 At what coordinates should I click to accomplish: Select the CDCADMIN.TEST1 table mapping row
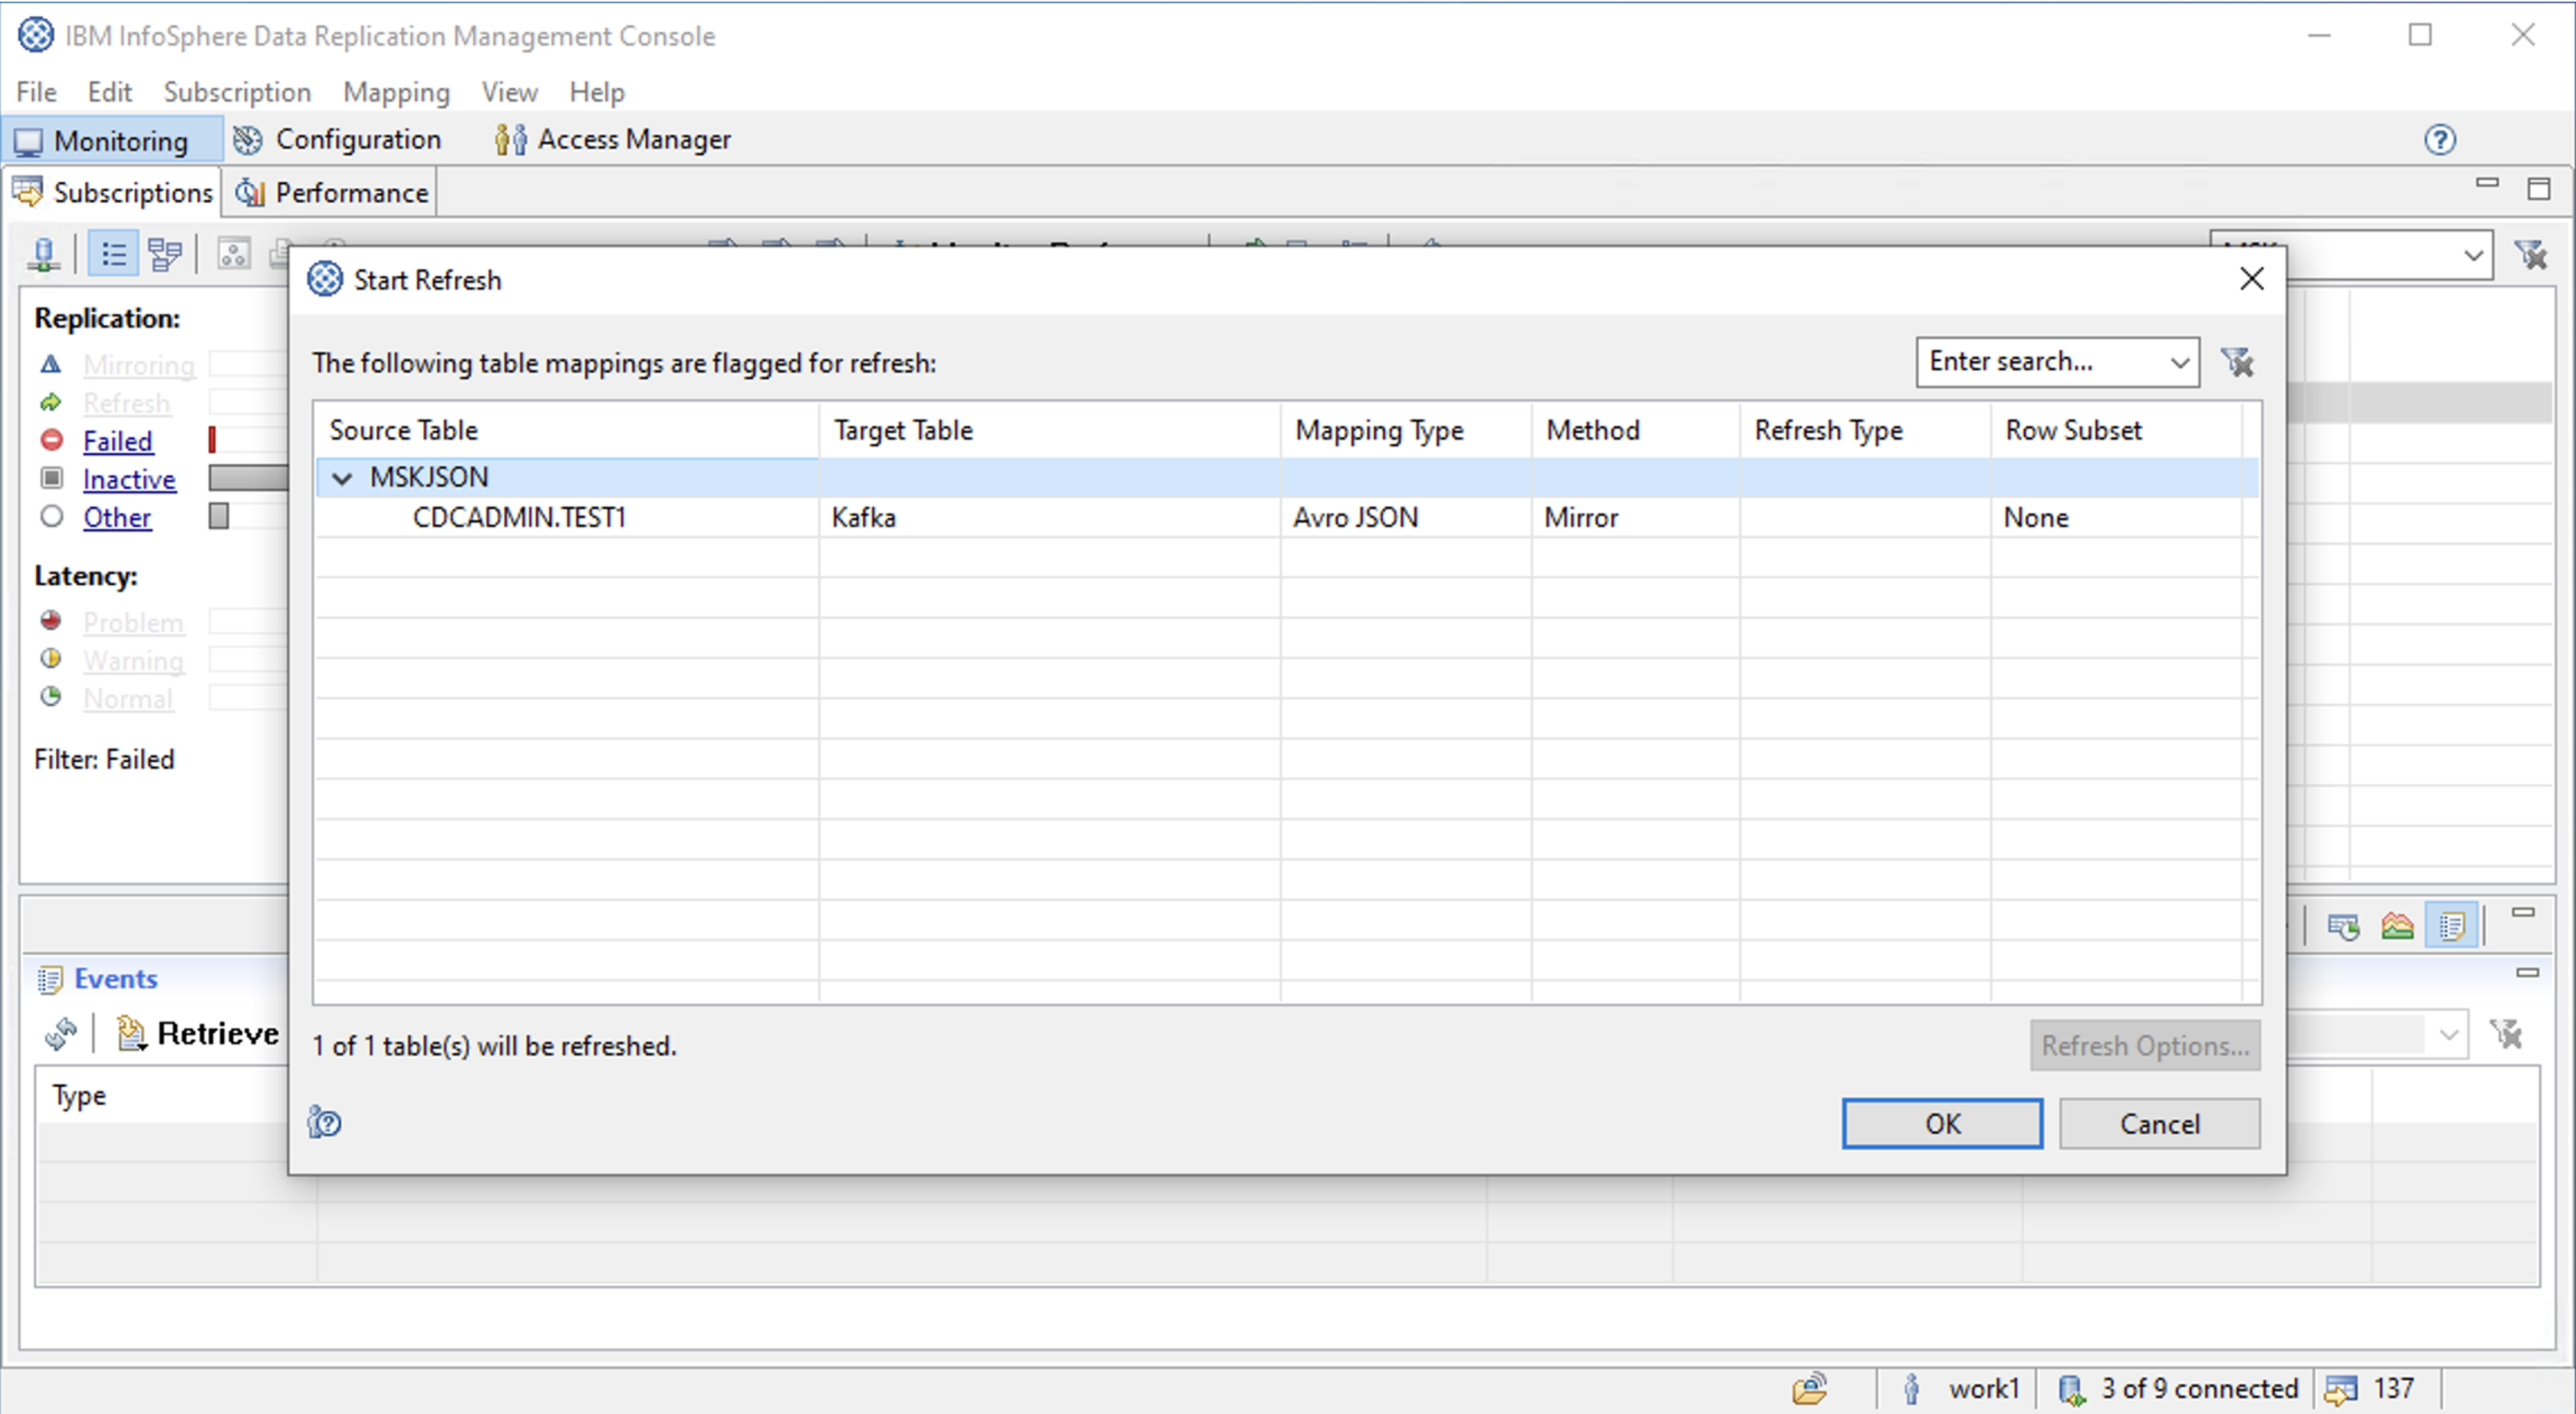(519, 517)
